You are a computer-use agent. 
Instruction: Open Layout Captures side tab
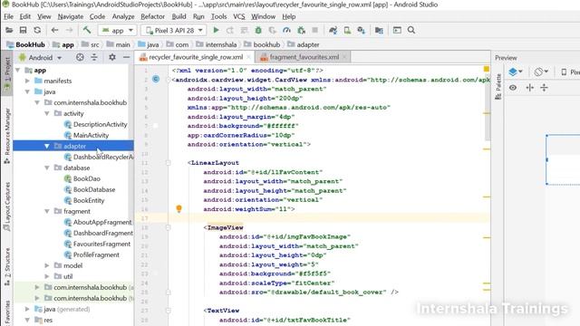(7, 206)
